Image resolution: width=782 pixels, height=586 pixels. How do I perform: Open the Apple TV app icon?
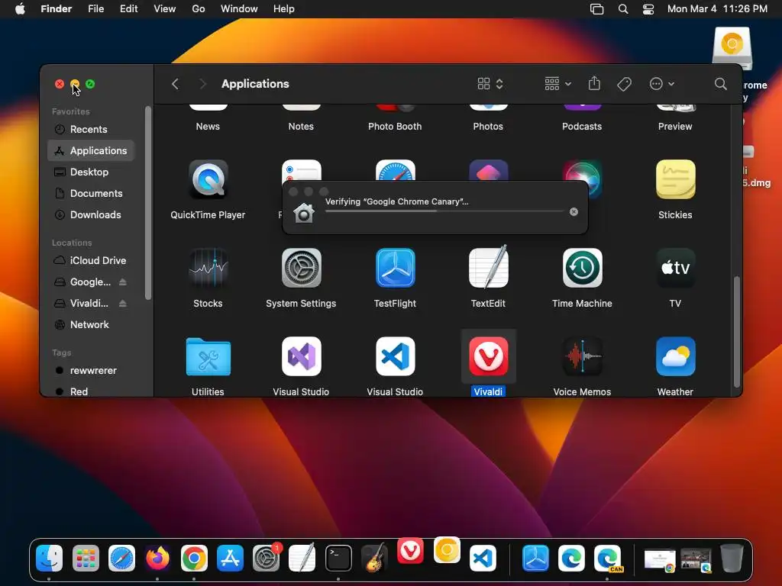[675, 268]
